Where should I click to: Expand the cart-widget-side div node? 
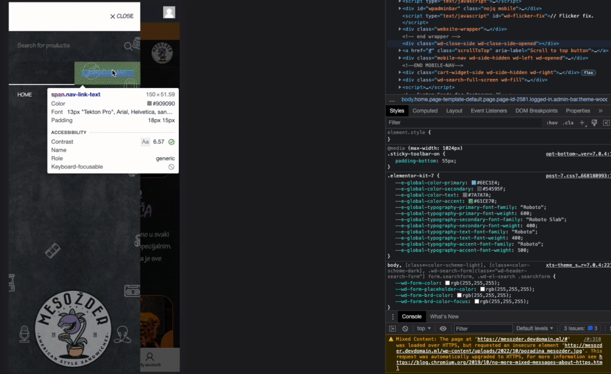(x=400, y=73)
